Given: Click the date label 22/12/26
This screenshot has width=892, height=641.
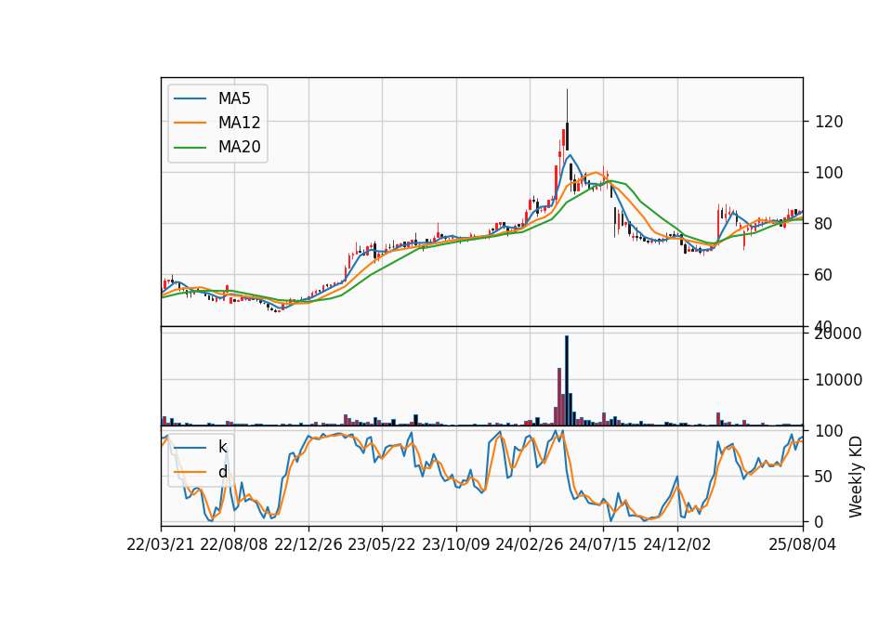Looking at the screenshot, I should [308, 544].
